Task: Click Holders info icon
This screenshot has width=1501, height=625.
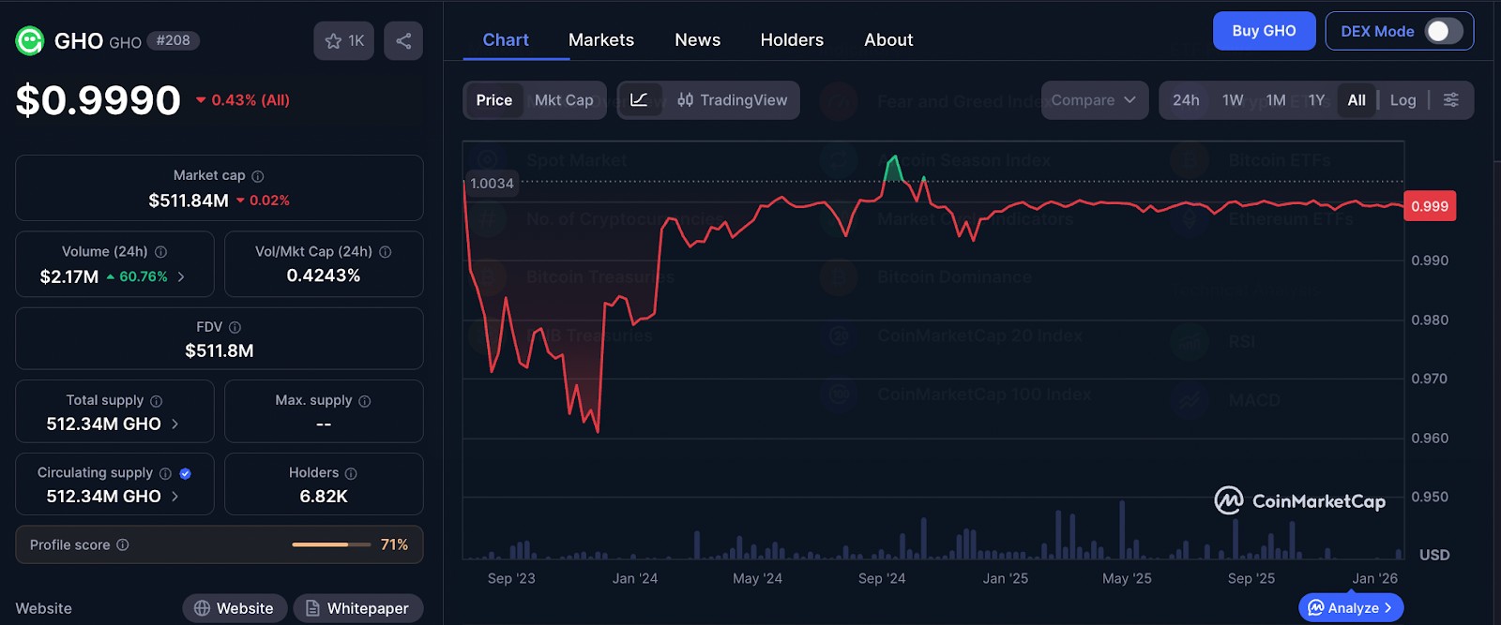Action: pyautogui.click(x=351, y=473)
